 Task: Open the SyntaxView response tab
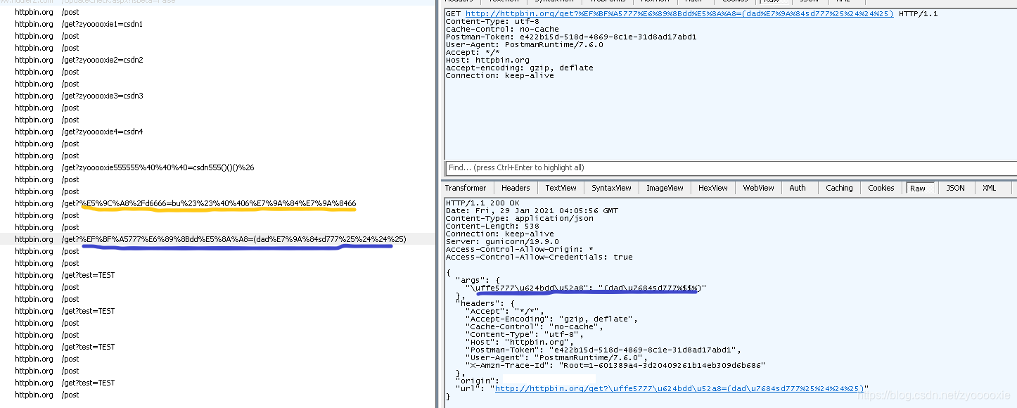610,188
